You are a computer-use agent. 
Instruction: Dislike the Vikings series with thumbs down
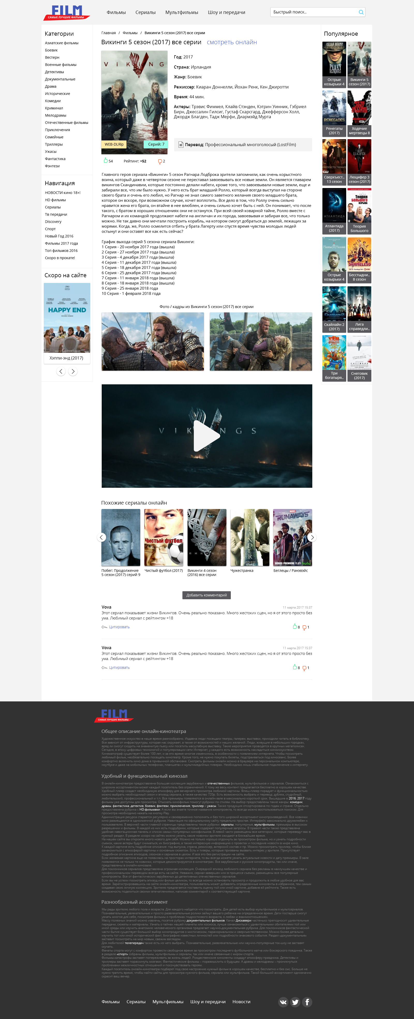[160, 161]
